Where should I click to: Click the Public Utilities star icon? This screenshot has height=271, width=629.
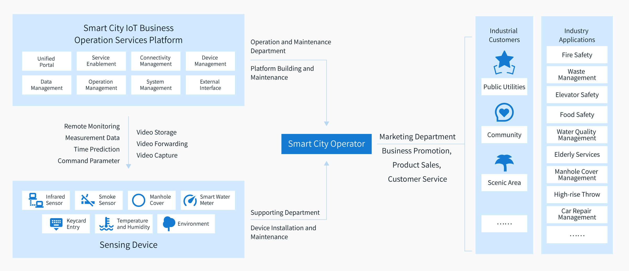[504, 63]
